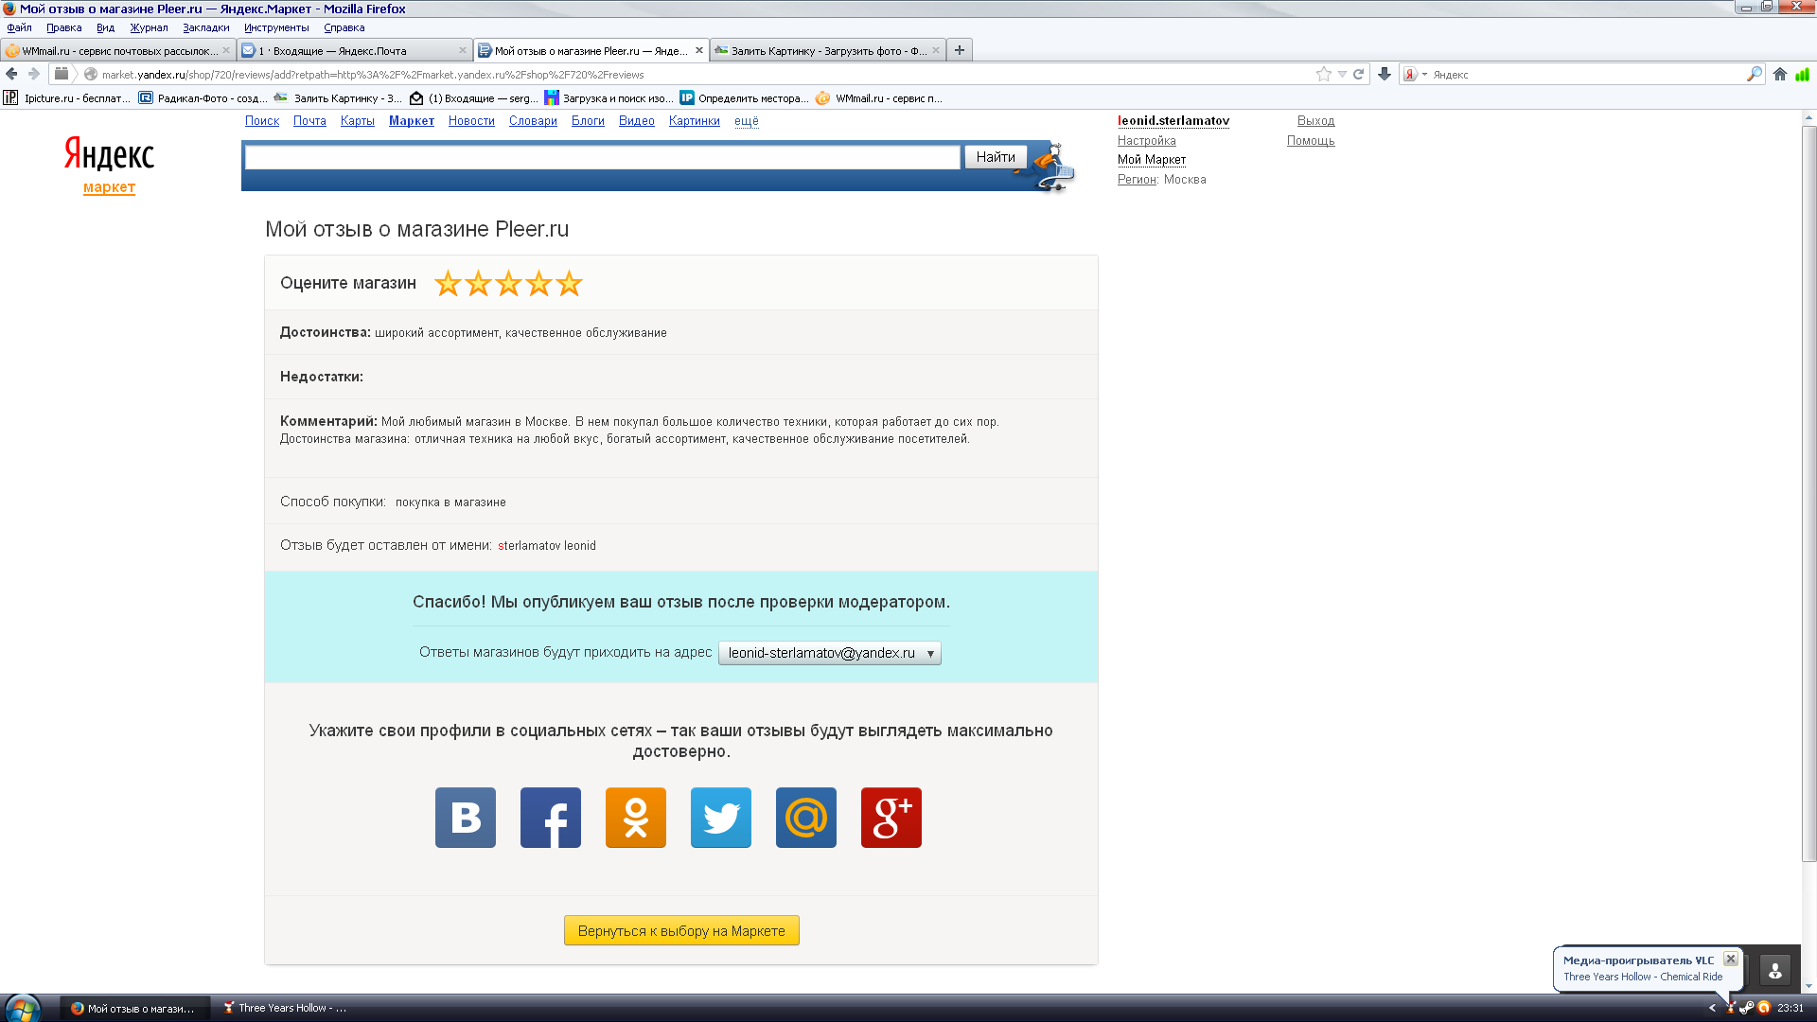This screenshot has height=1022, width=1817.
Task: Open the Инструменты menu
Action: (276, 27)
